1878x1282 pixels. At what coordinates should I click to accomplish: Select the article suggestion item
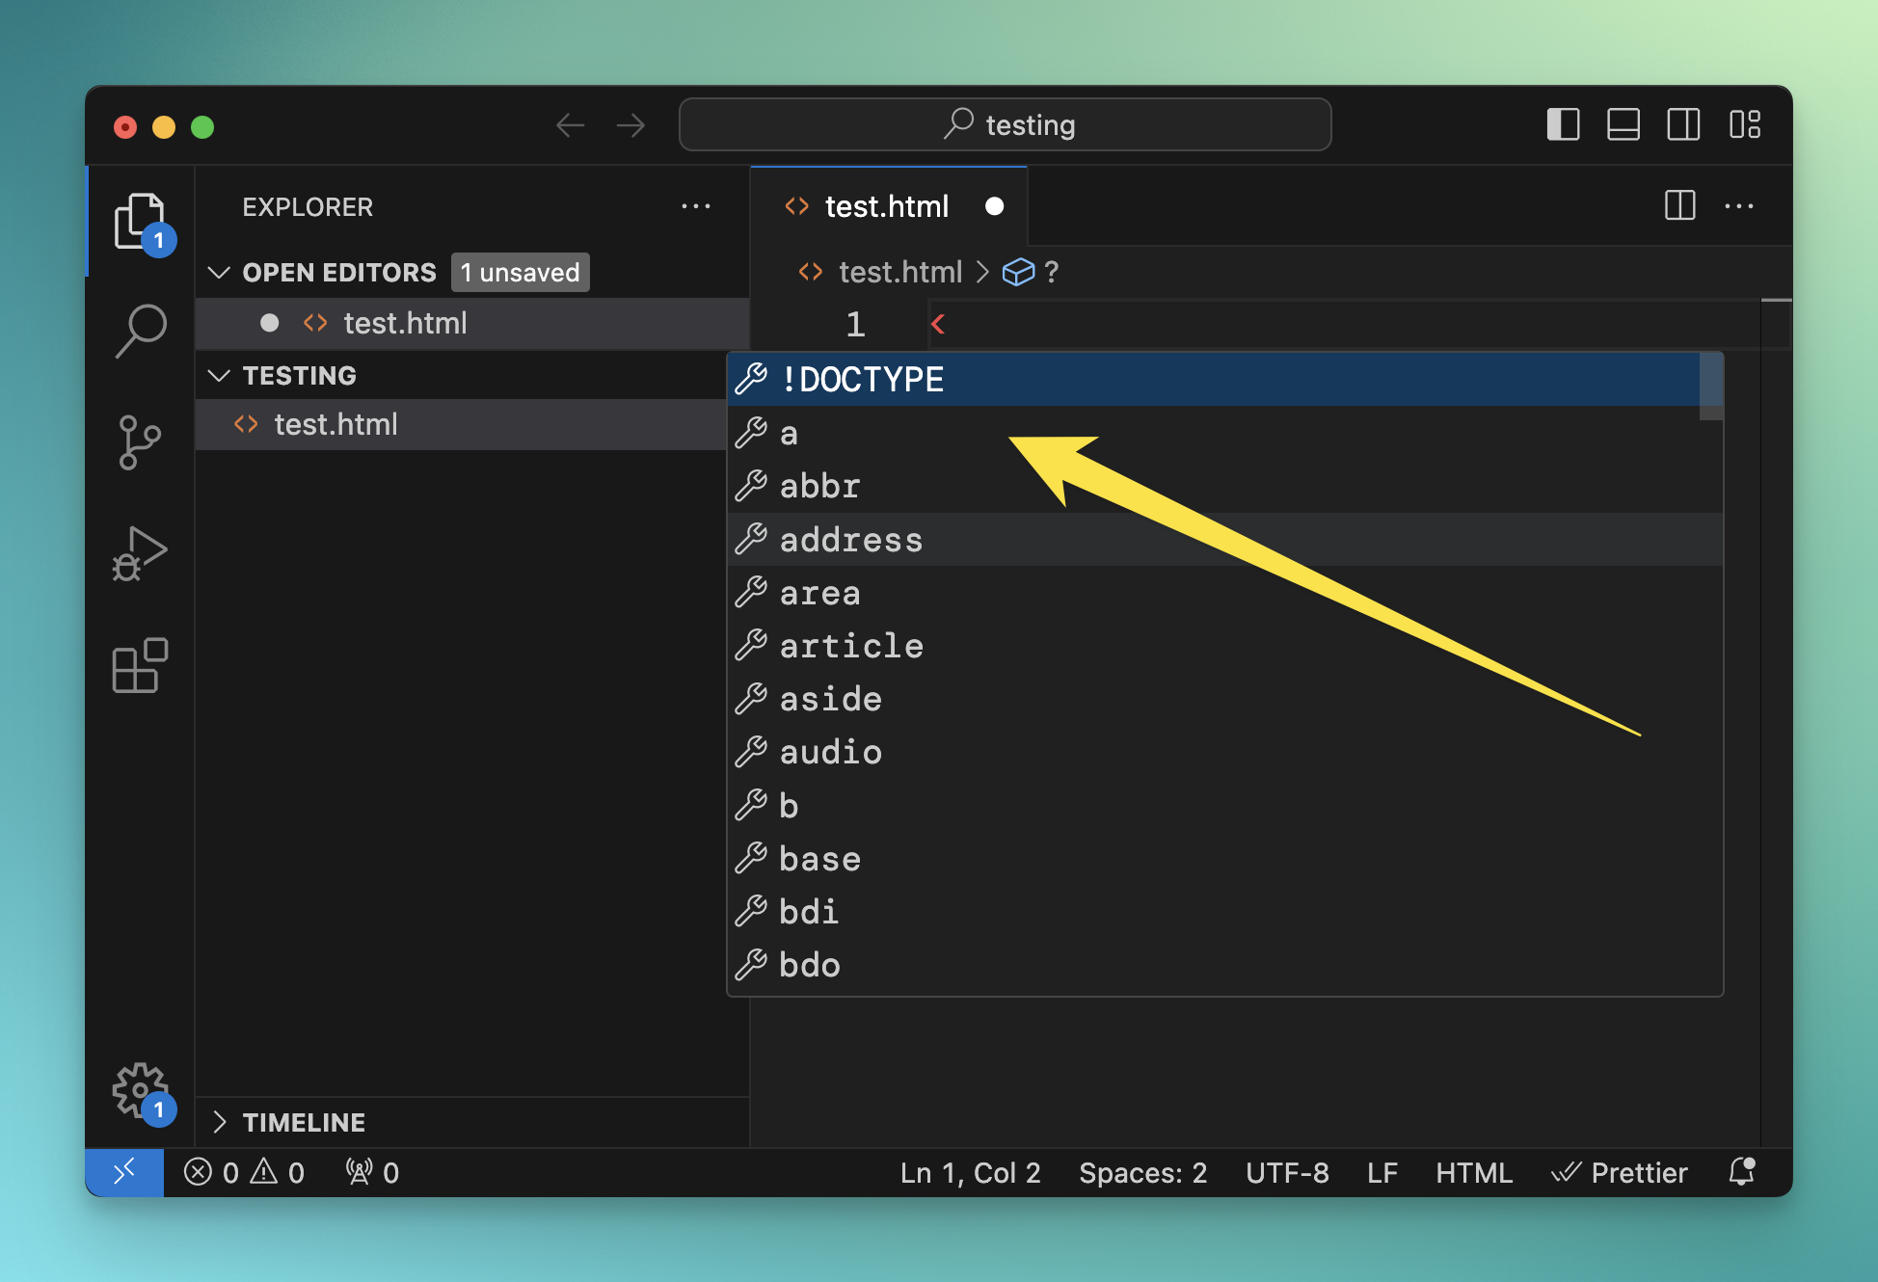pyautogui.click(x=851, y=646)
